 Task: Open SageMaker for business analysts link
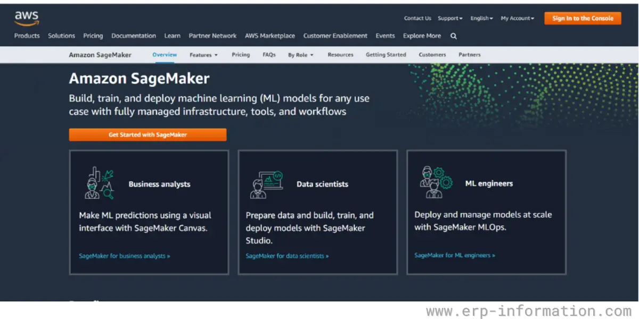tap(125, 256)
